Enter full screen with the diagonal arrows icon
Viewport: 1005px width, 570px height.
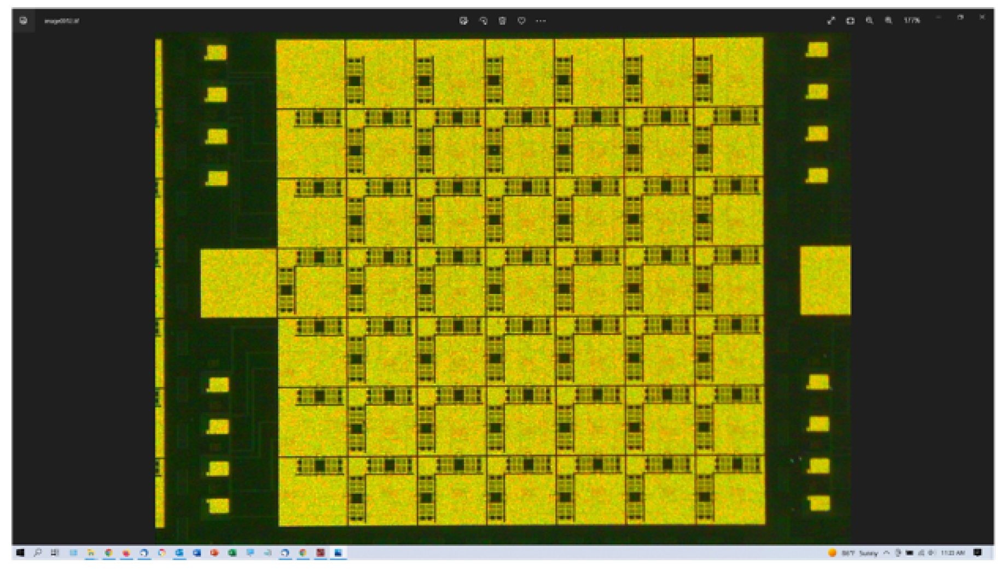pyautogui.click(x=831, y=21)
